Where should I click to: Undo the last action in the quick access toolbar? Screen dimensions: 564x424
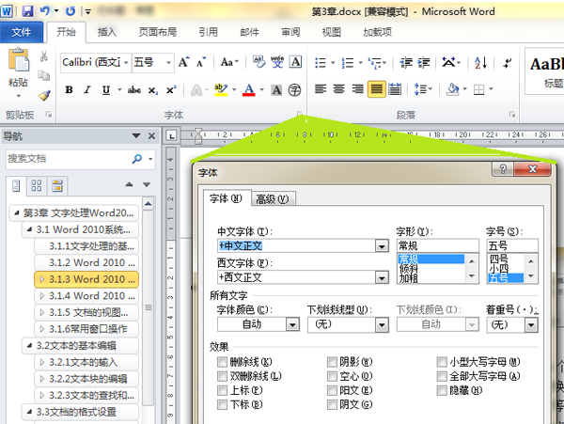(44, 11)
